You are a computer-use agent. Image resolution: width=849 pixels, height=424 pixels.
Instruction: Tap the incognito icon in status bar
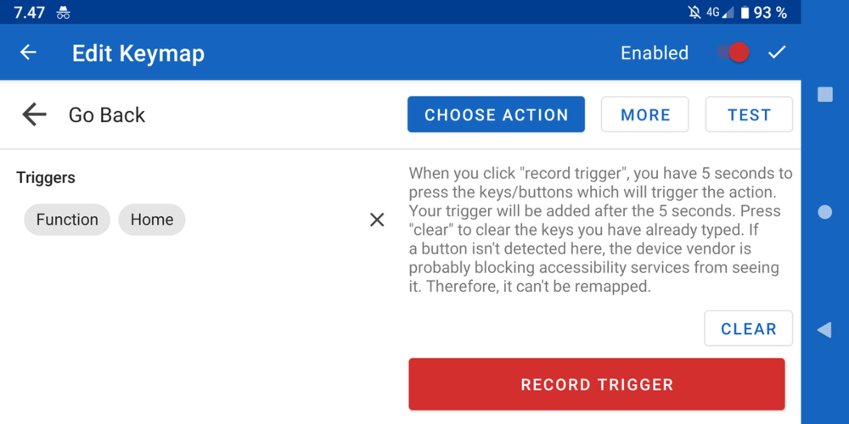tap(64, 13)
